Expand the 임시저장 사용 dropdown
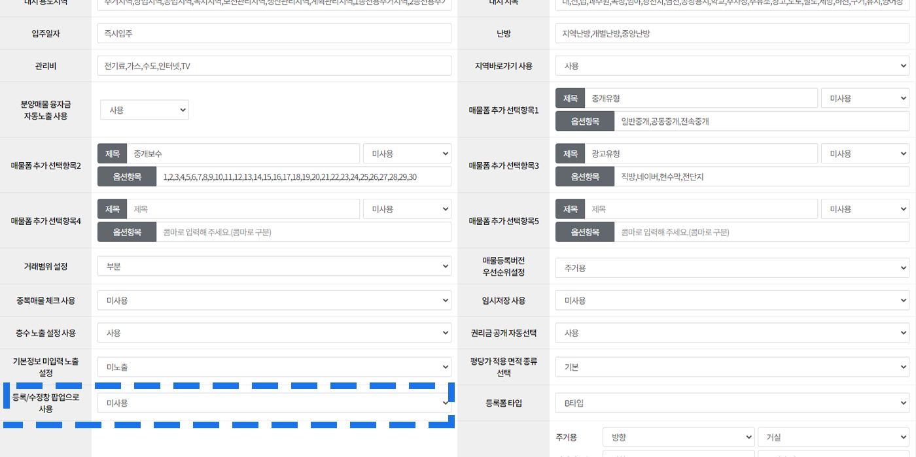The width and height of the screenshot is (916, 457). pyautogui.click(x=732, y=301)
